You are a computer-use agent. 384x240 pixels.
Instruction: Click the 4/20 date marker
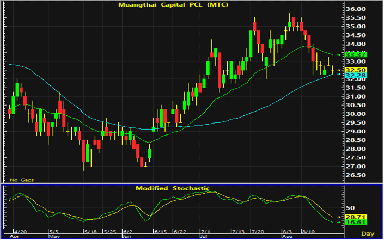20,232
